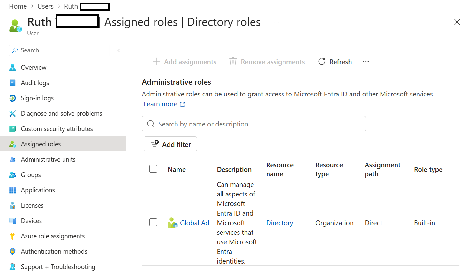Click the Sign-in logs arrow icon
The height and width of the screenshot is (275, 460).
[x=12, y=98]
